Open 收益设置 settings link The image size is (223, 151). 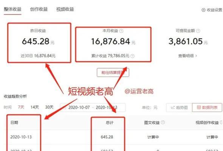click(212, 10)
